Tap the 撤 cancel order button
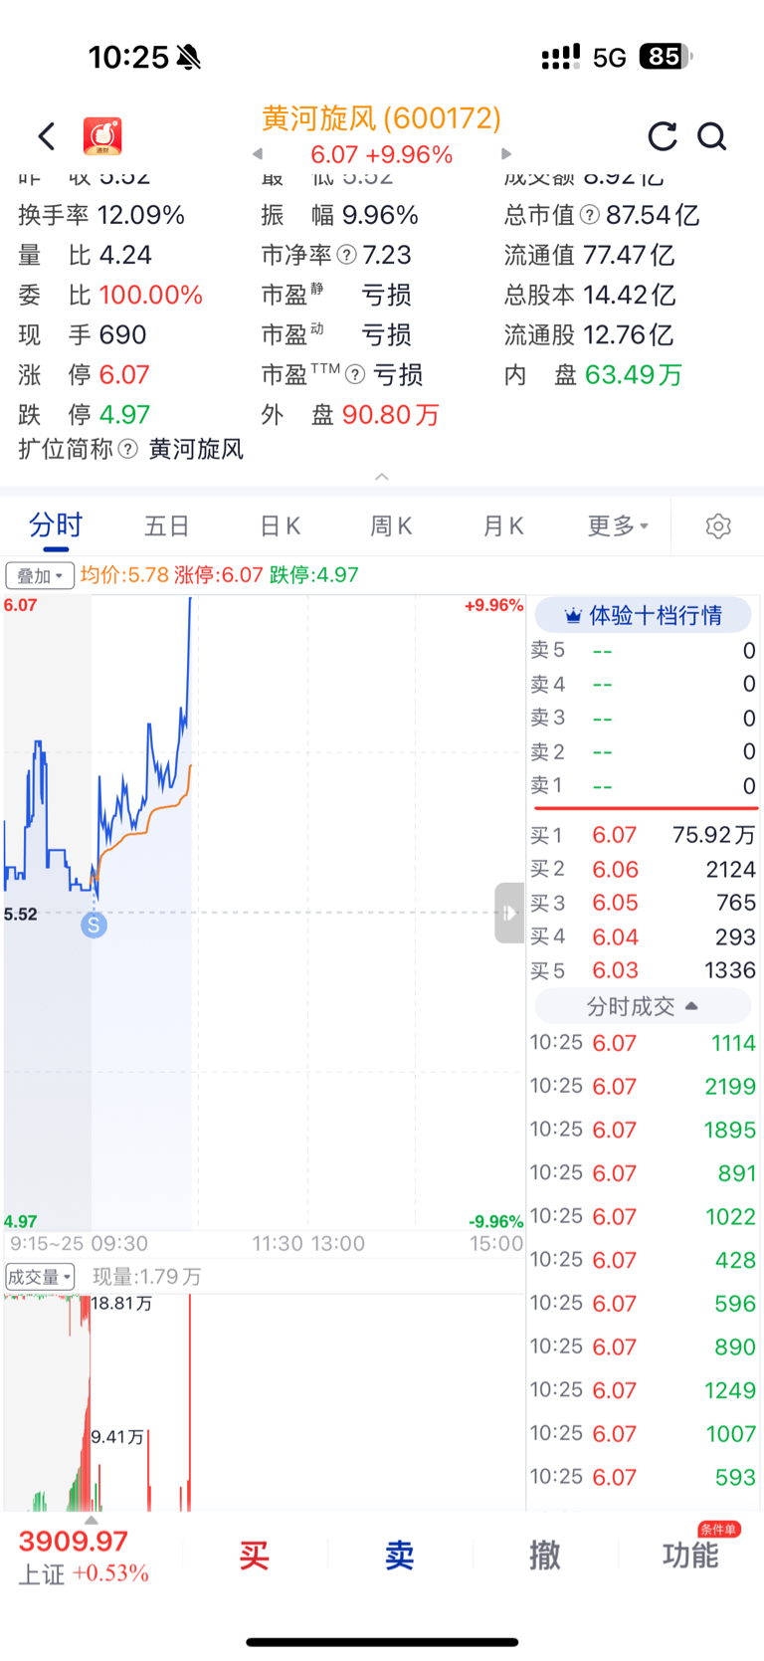The width and height of the screenshot is (764, 1661). pos(545,1556)
